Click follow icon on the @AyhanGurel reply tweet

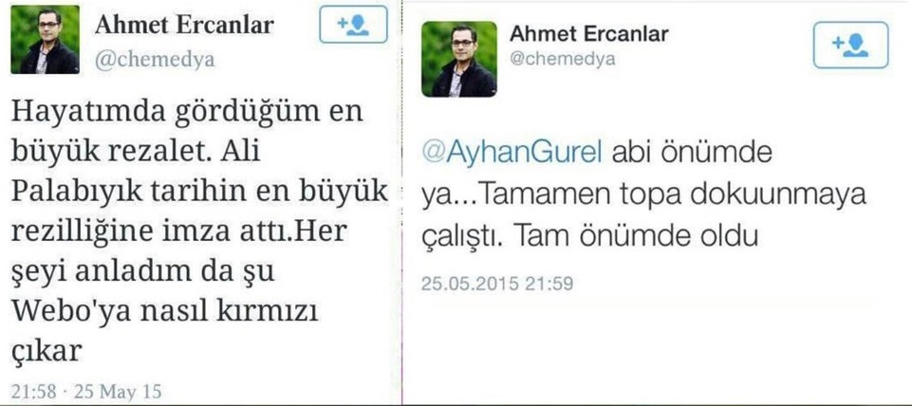pos(850,45)
